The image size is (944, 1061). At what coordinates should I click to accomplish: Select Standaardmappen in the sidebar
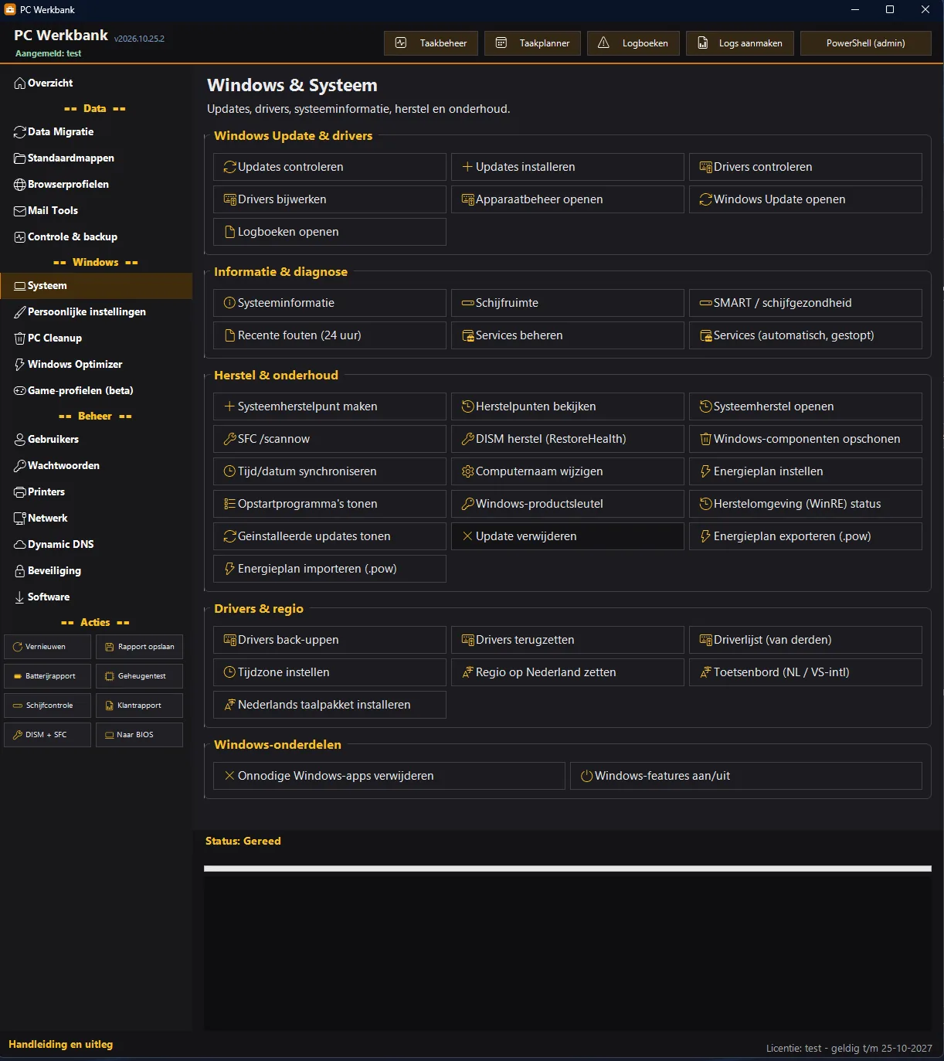pyautogui.click(x=96, y=158)
